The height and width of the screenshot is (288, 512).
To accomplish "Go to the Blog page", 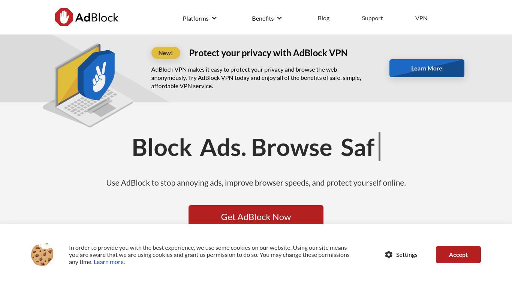I will (x=323, y=18).
